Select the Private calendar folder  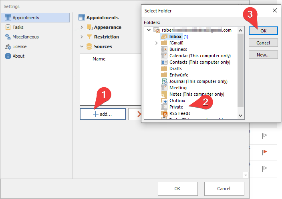point(176,107)
